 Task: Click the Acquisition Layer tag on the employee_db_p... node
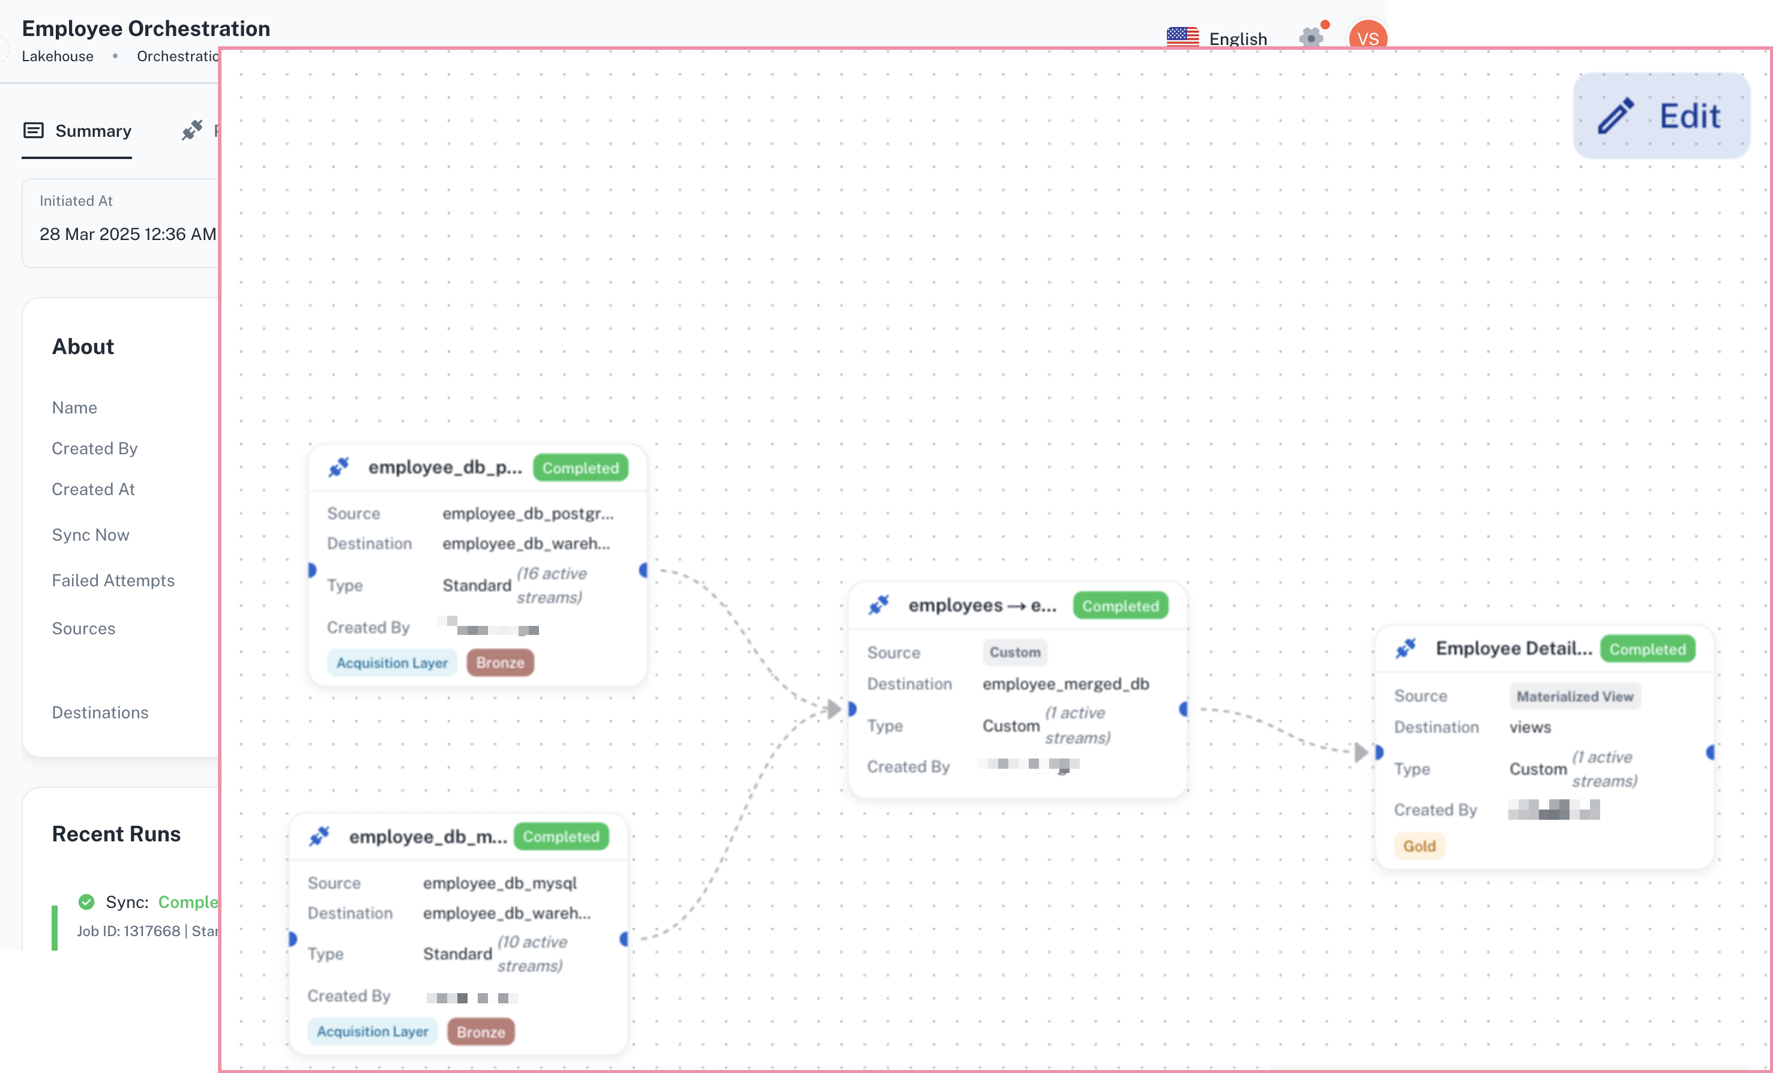(x=392, y=663)
